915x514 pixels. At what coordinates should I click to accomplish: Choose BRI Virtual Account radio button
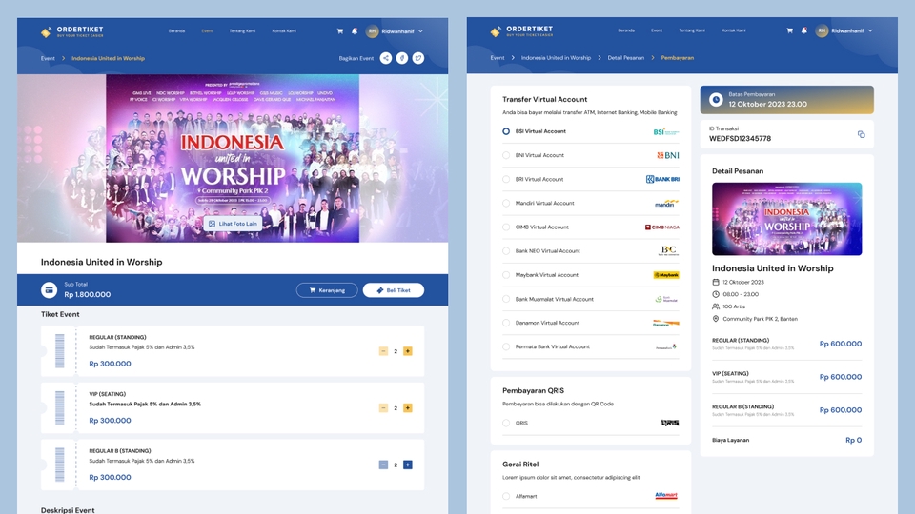pyautogui.click(x=506, y=179)
